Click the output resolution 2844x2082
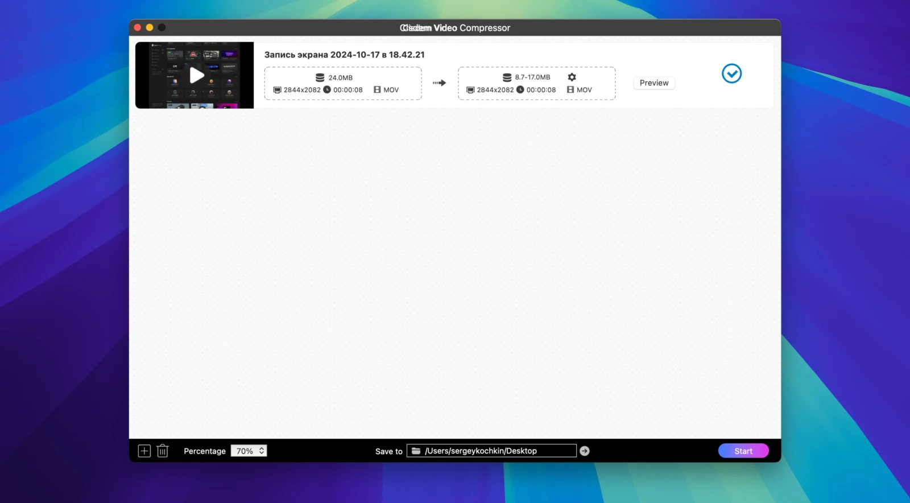Image resolution: width=910 pixels, height=503 pixels. (495, 90)
